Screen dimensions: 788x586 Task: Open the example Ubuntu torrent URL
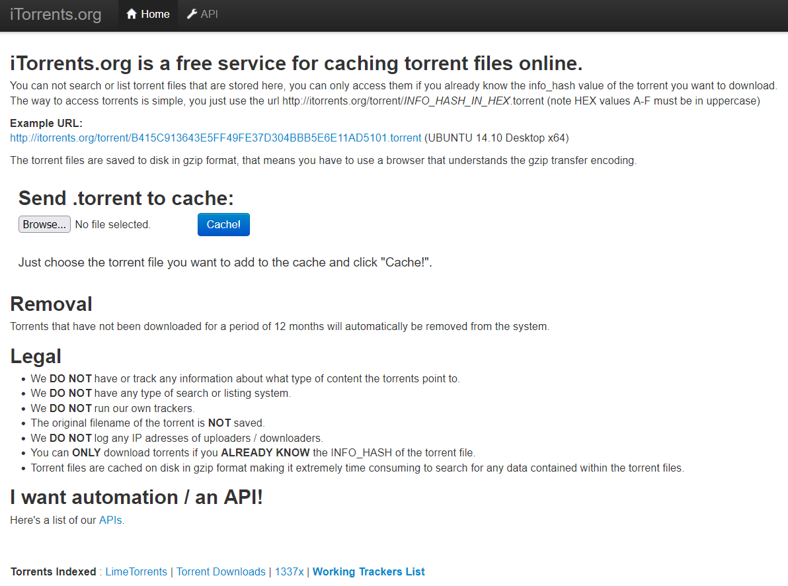216,138
